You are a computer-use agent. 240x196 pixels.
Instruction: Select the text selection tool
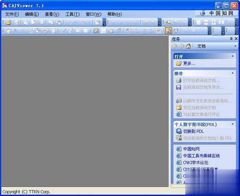click(23, 31)
